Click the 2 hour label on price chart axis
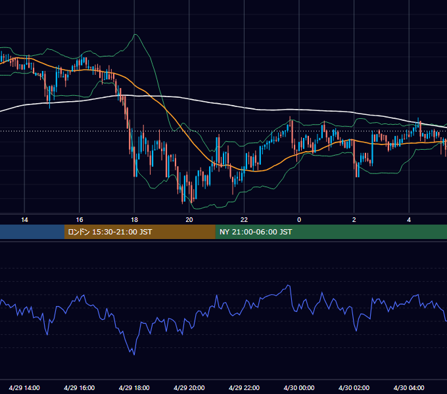The height and width of the screenshot is (394, 447). click(x=354, y=220)
